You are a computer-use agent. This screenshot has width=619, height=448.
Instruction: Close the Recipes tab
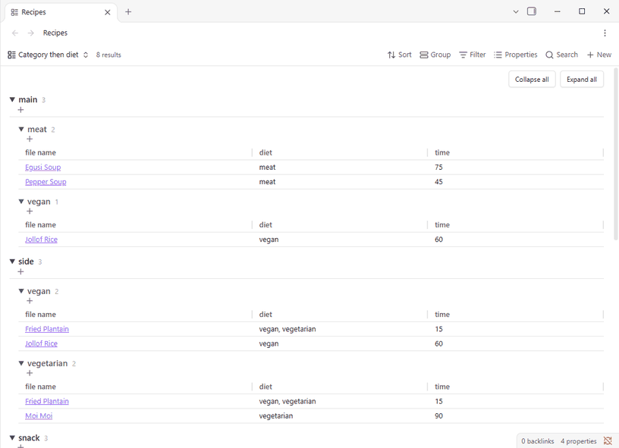(108, 12)
